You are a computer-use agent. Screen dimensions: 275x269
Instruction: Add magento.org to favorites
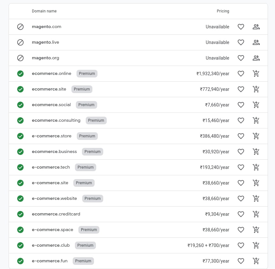point(241,58)
